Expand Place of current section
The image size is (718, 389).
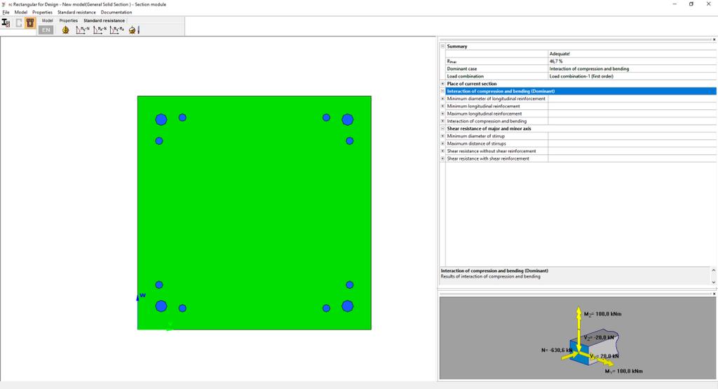[443, 83]
